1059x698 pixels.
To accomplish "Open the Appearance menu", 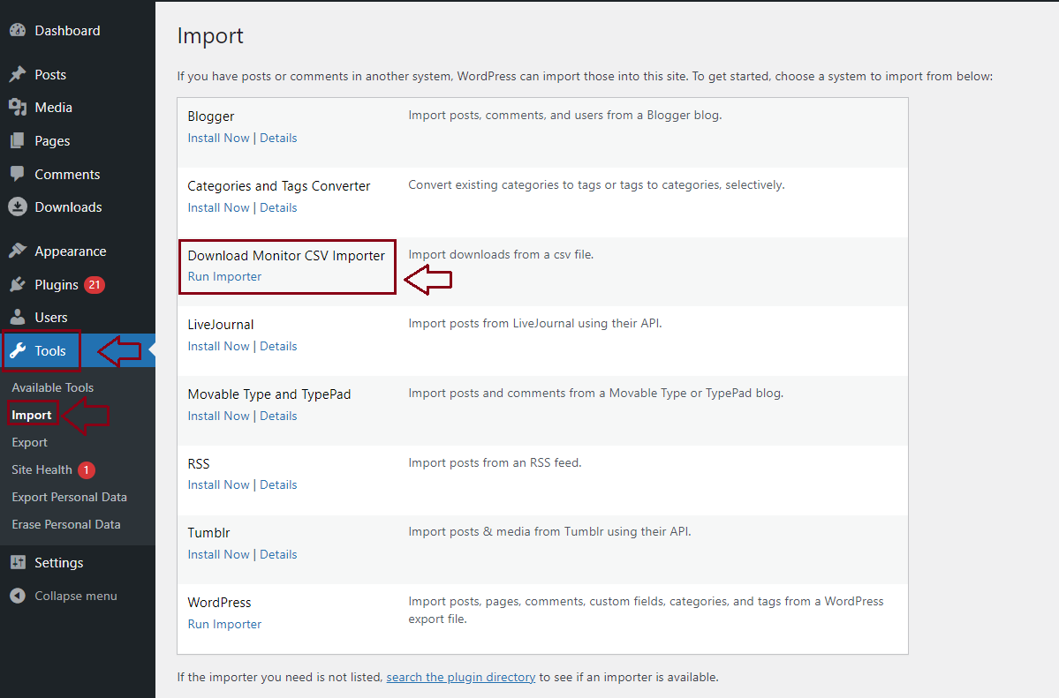I will (71, 251).
